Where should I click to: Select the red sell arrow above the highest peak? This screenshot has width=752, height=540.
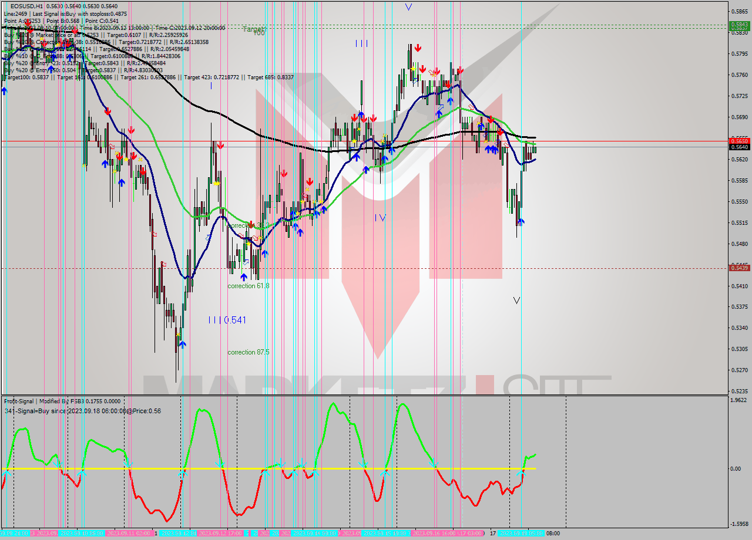click(417, 47)
